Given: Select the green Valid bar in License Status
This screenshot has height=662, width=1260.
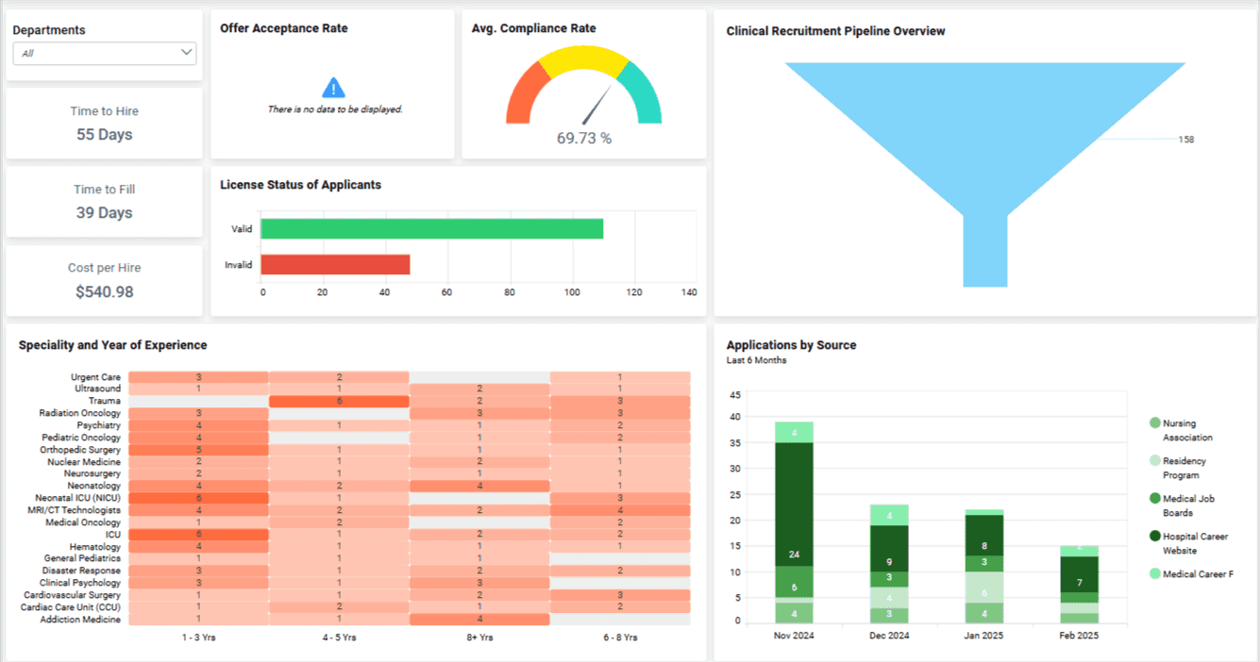Looking at the screenshot, I should pyautogui.click(x=429, y=228).
